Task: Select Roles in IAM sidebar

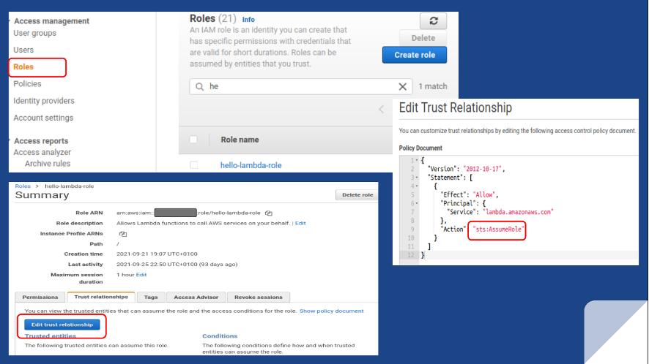Action: [23, 67]
